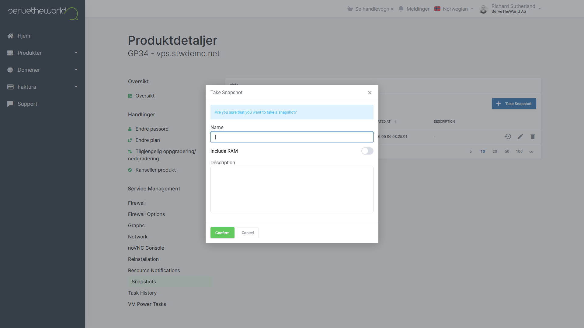Close the Take Snapshot dialog with X

[x=370, y=93]
